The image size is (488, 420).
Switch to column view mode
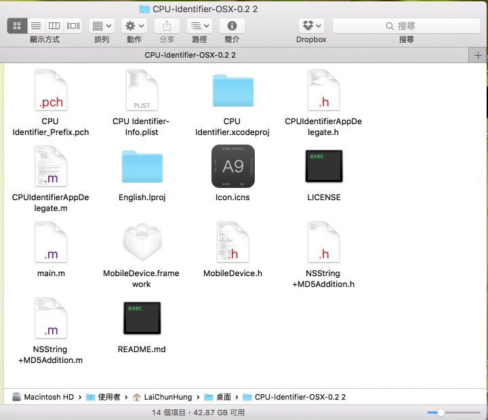(x=54, y=26)
